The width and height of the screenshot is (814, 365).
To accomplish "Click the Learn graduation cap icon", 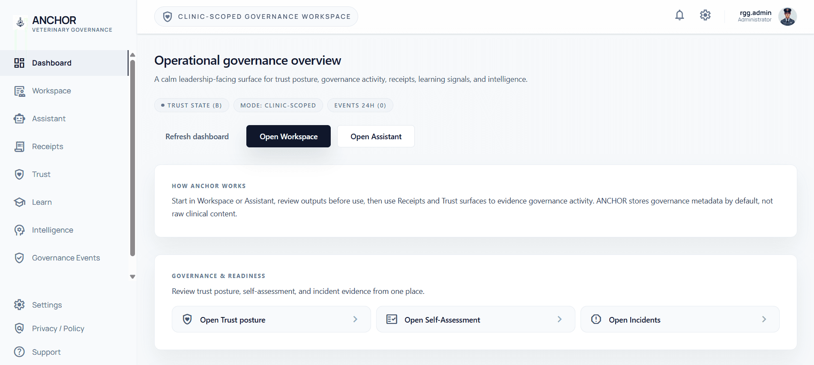I will click(x=19, y=202).
